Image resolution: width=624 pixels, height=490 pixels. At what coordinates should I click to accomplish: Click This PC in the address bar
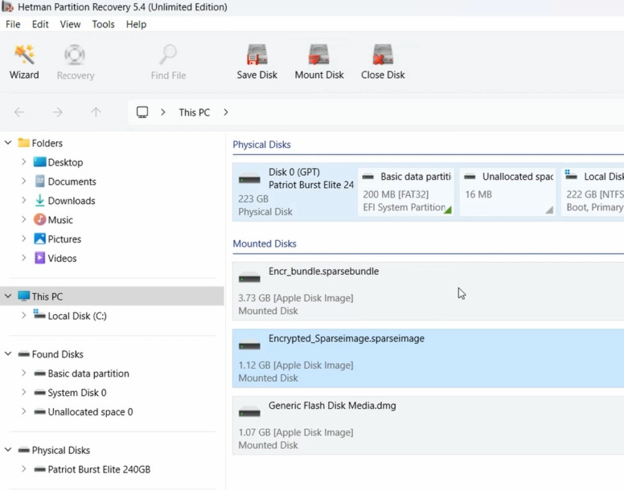click(x=195, y=112)
